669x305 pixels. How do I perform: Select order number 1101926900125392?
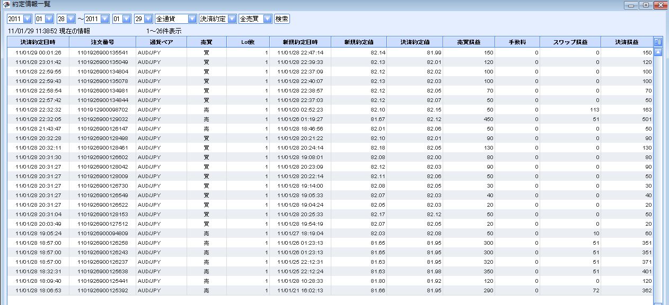pyautogui.click(x=102, y=290)
